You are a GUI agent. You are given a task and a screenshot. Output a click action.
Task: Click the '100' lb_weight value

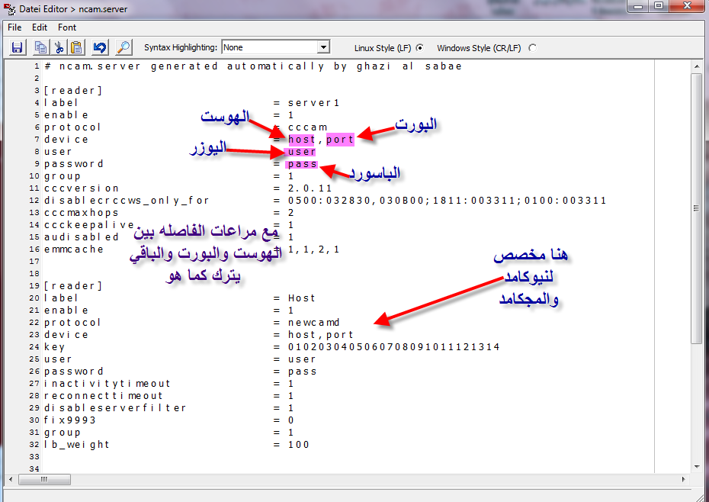298,445
